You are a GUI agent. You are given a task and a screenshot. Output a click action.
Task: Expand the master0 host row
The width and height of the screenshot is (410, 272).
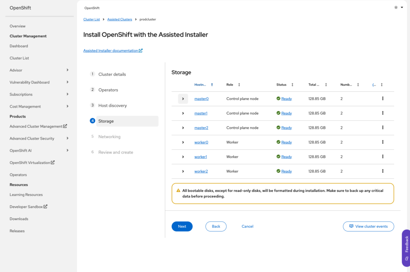pyautogui.click(x=183, y=99)
